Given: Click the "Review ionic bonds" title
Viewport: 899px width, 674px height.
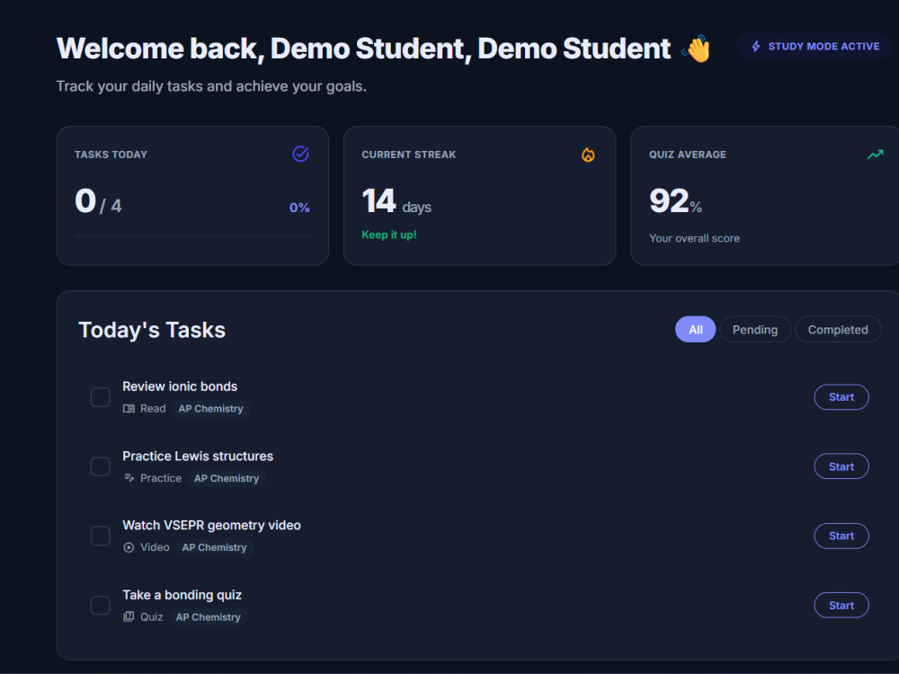Looking at the screenshot, I should click(x=180, y=386).
